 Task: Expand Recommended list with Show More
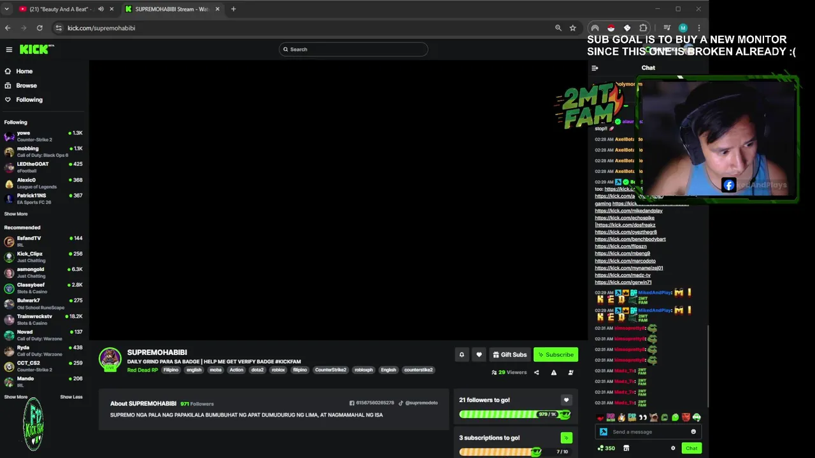16,397
